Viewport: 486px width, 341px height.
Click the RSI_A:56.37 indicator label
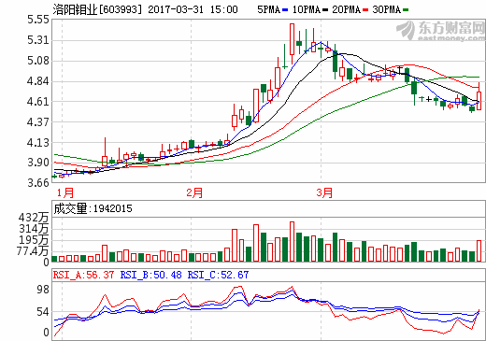coord(83,275)
